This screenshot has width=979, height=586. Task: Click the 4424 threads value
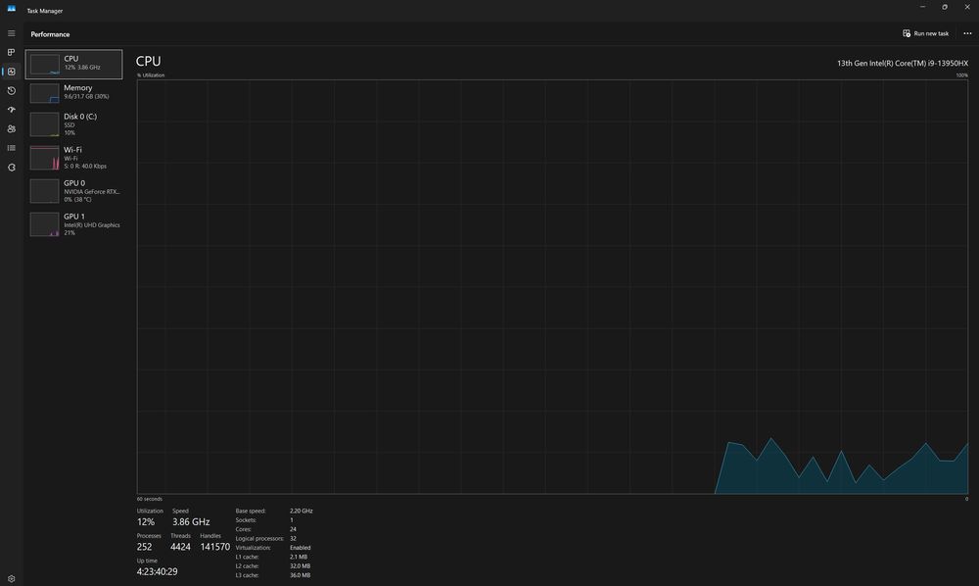180,547
